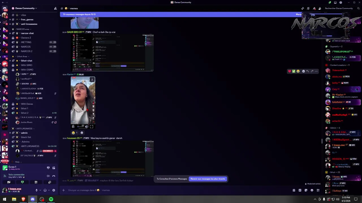
Task: Click the video progress bar in Karim's clip
Action: (x=81, y=127)
